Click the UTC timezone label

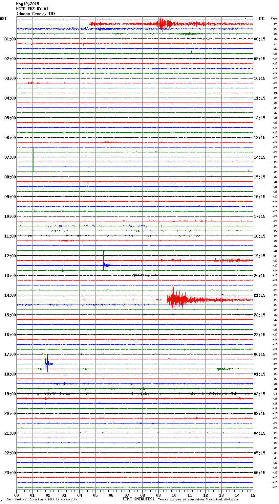pos(261,19)
